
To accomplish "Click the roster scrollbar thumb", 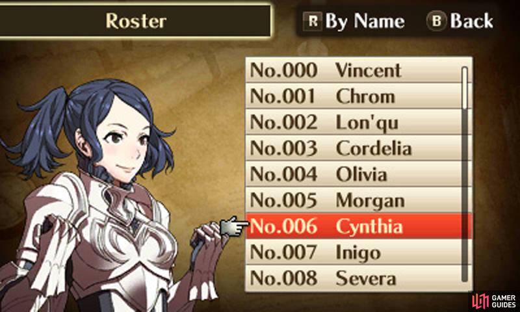I will (465, 88).
